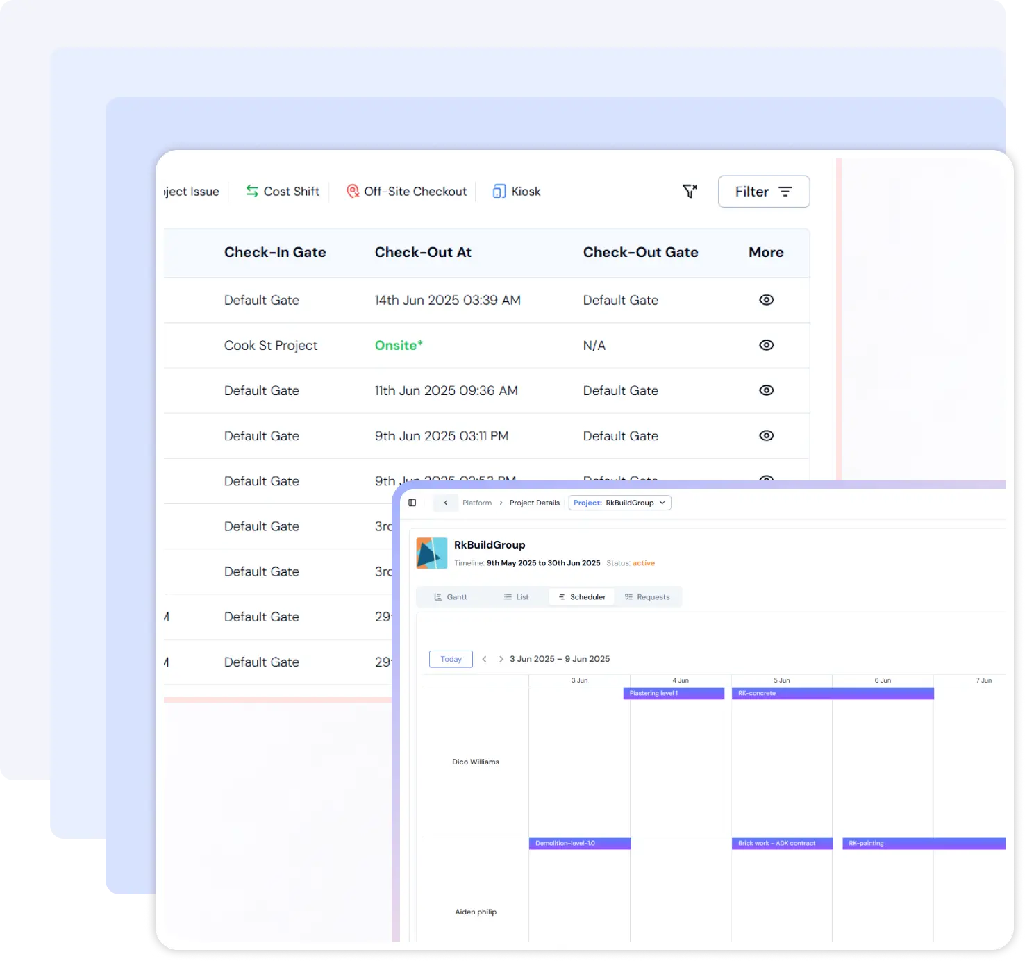Screen dimensions: 1025x961
Task: Select the Project Issue toolbar item
Action: (x=192, y=192)
